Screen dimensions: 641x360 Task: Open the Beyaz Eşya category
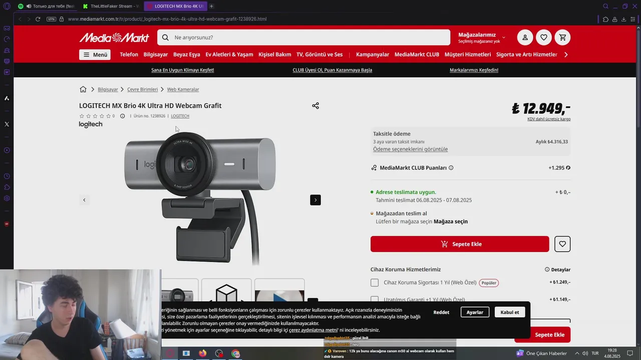[x=187, y=54]
